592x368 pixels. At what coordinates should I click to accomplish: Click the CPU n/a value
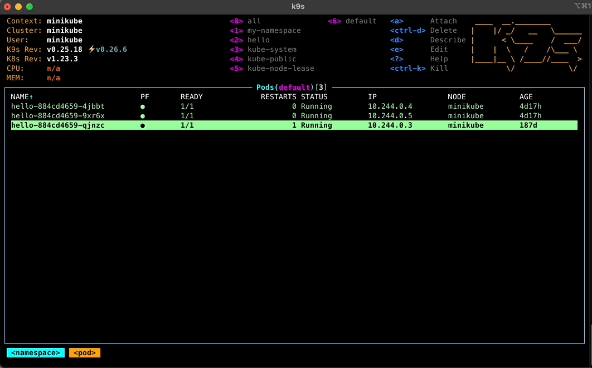53,68
